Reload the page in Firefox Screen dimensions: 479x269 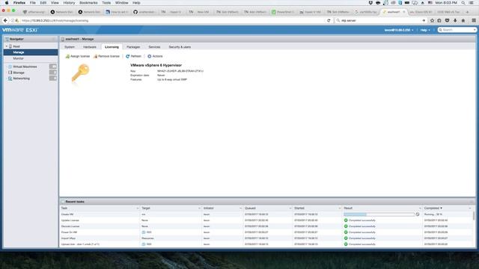point(329,20)
